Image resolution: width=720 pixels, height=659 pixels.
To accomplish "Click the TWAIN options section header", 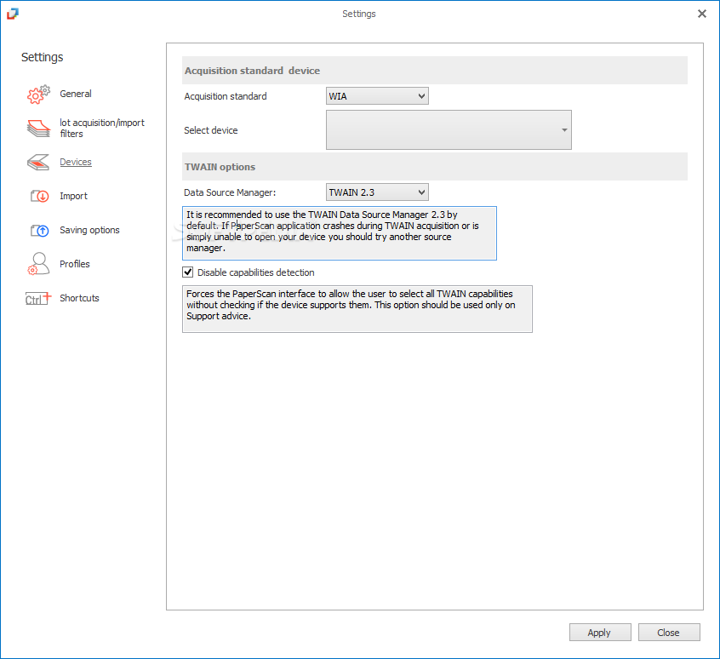I will [435, 167].
